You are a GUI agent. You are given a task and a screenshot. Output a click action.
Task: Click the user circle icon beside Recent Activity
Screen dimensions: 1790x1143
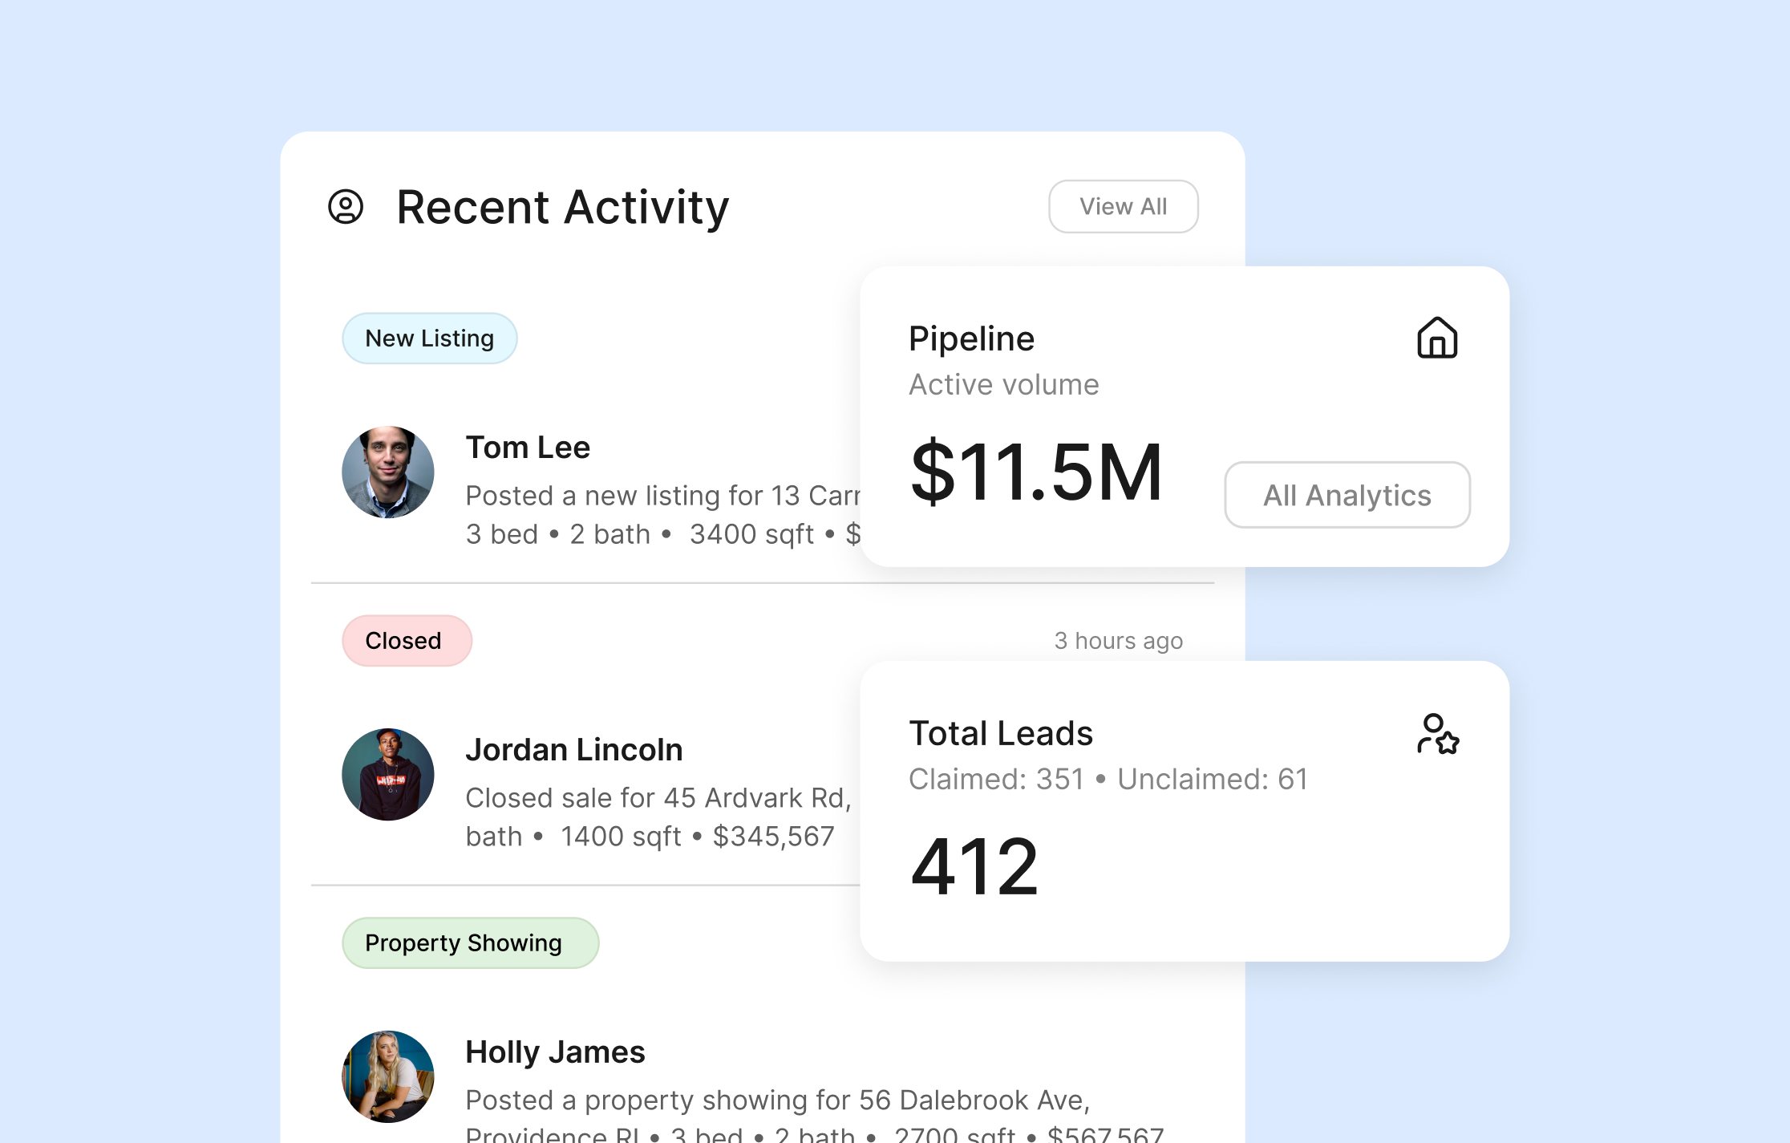[346, 207]
